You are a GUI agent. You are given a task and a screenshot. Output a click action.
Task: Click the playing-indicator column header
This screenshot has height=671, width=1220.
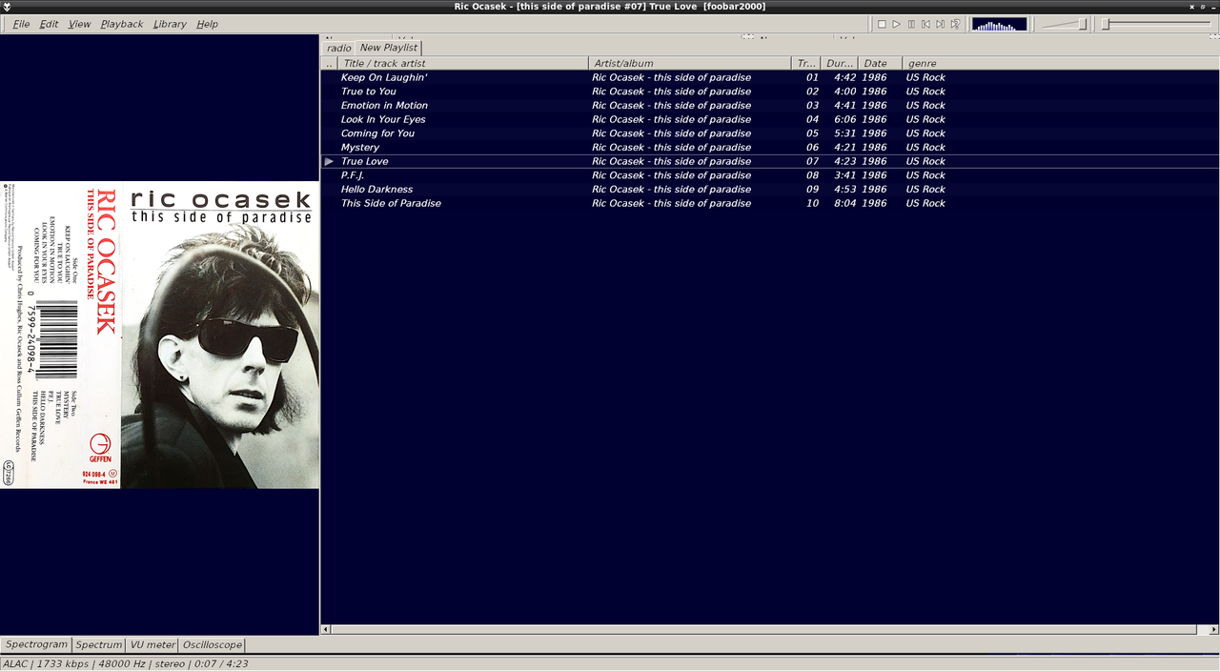(x=329, y=63)
